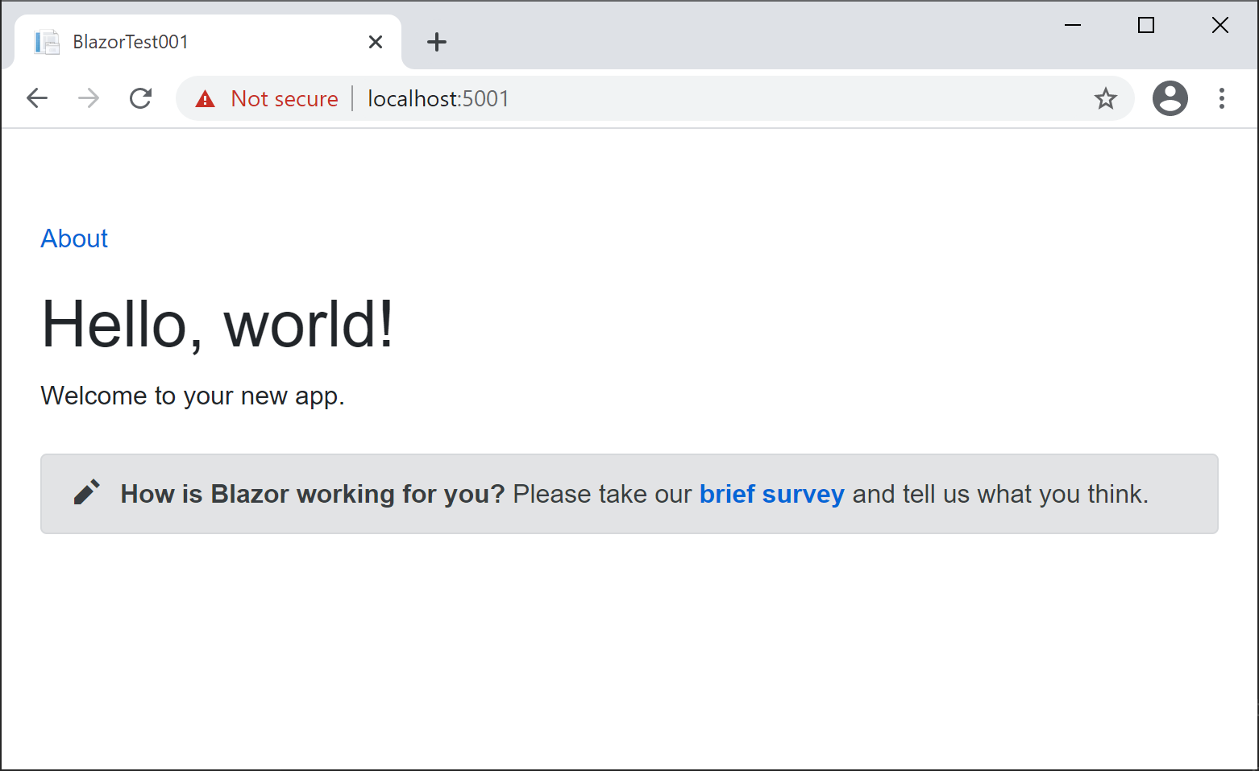The image size is (1259, 771).
Task: Click the Hello, world! heading
Action: tap(218, 324)
